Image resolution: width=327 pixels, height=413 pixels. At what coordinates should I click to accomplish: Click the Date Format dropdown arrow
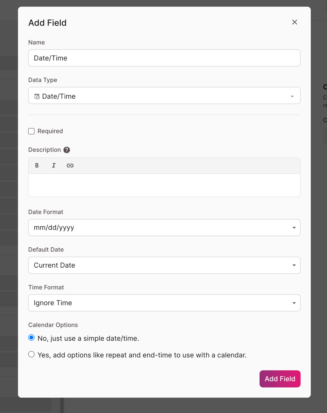click(x=294, y=228)
